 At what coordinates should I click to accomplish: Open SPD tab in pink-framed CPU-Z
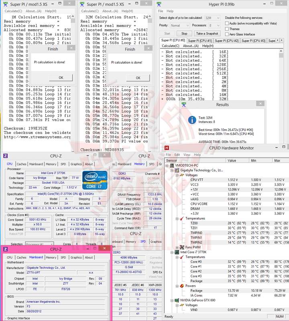pyautogui.click(x=63, y=258)
